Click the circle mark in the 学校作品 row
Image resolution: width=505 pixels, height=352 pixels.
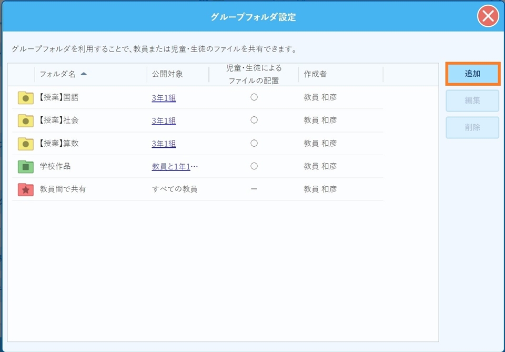click(254, 166)
